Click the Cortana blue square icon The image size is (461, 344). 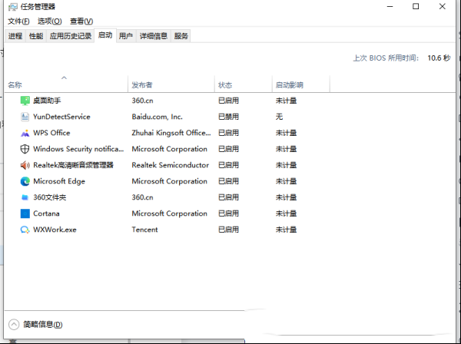tap(25, 213)
